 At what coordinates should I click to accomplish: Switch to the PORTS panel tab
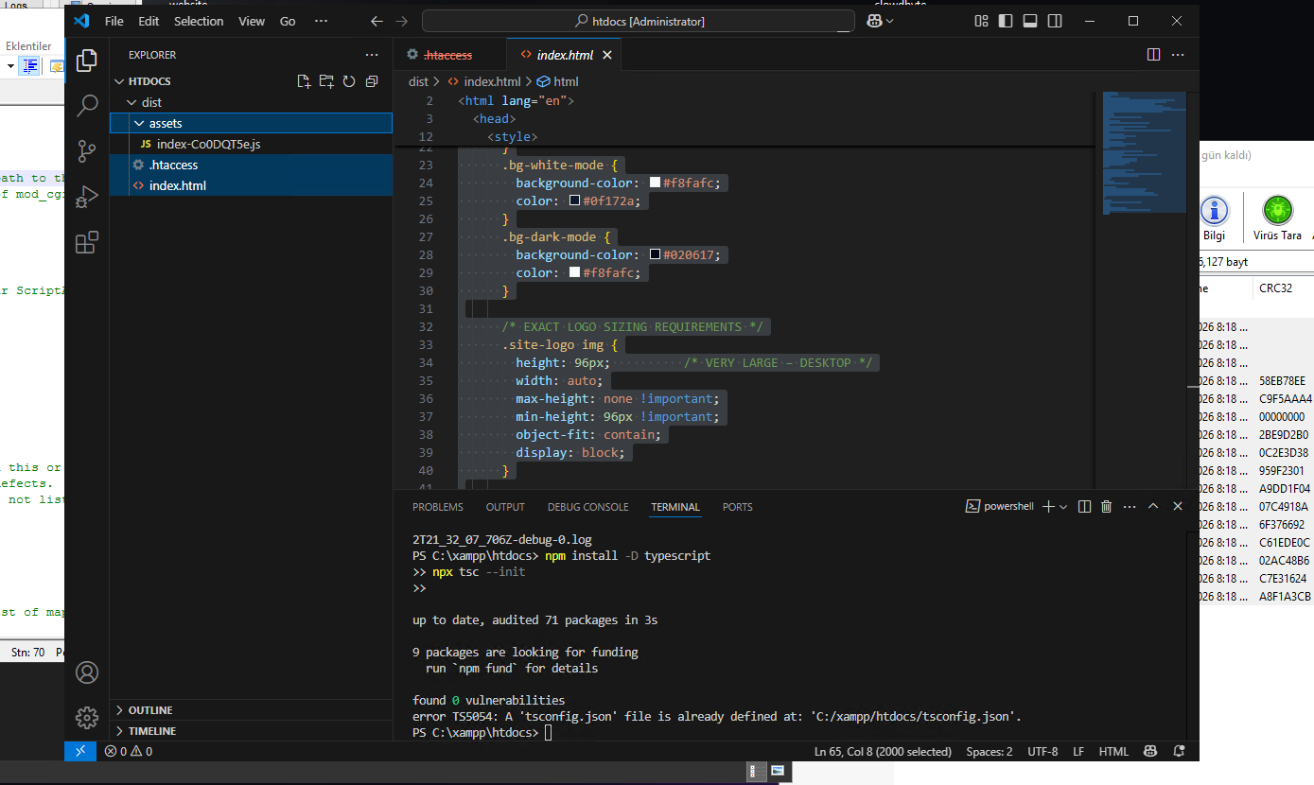[x=737, y=507]
